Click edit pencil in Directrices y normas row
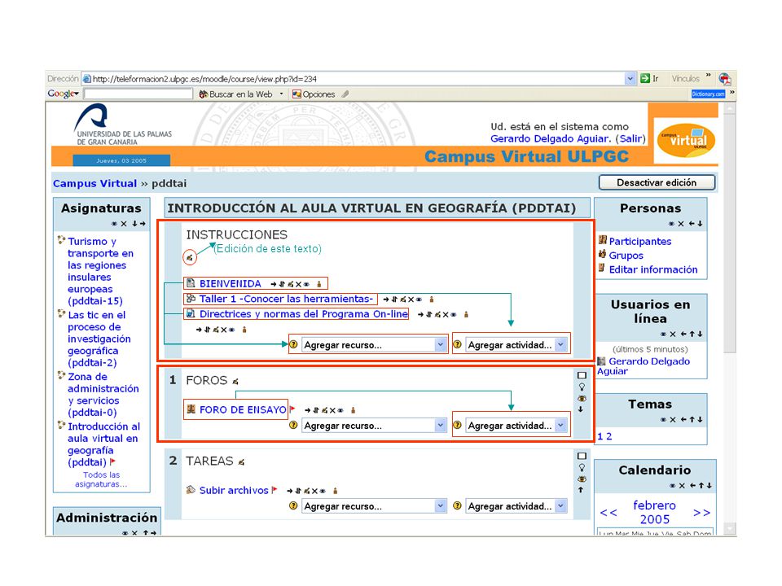Screen dimensions: 782x586 coord(437,314)
